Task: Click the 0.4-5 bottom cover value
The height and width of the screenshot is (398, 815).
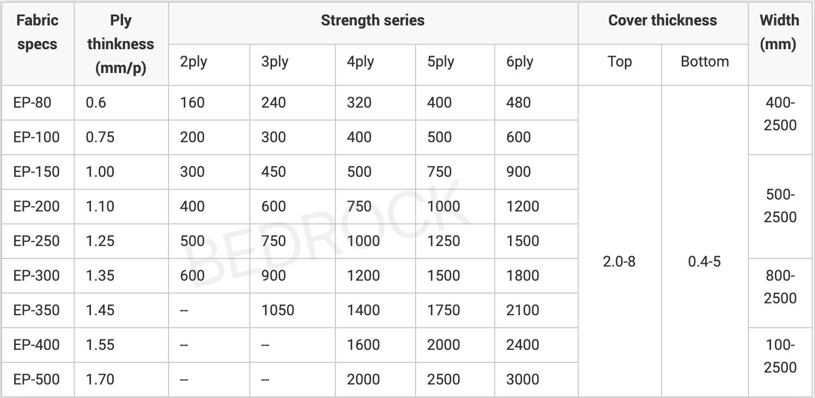Action: pos(704,262)
